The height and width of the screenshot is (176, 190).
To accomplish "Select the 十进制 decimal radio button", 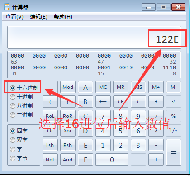I will 21,97.
